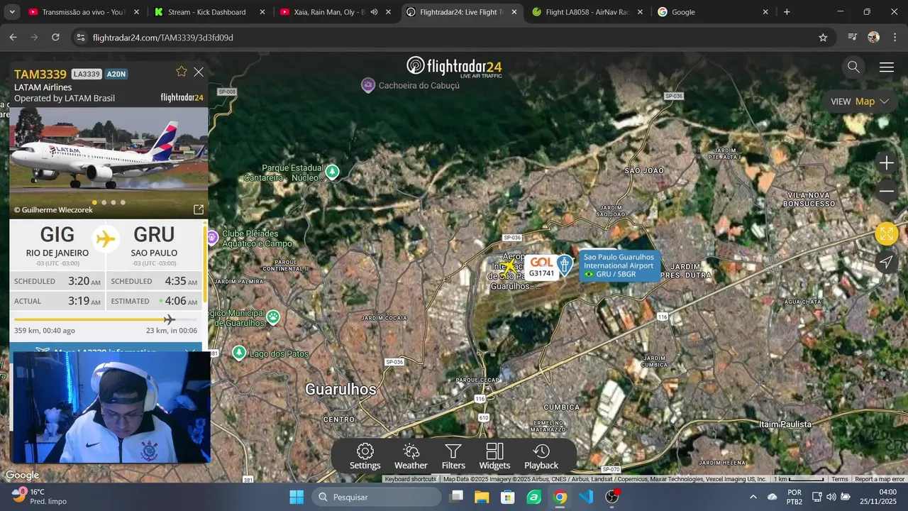Click the LA3339 flight number badge

87,74
